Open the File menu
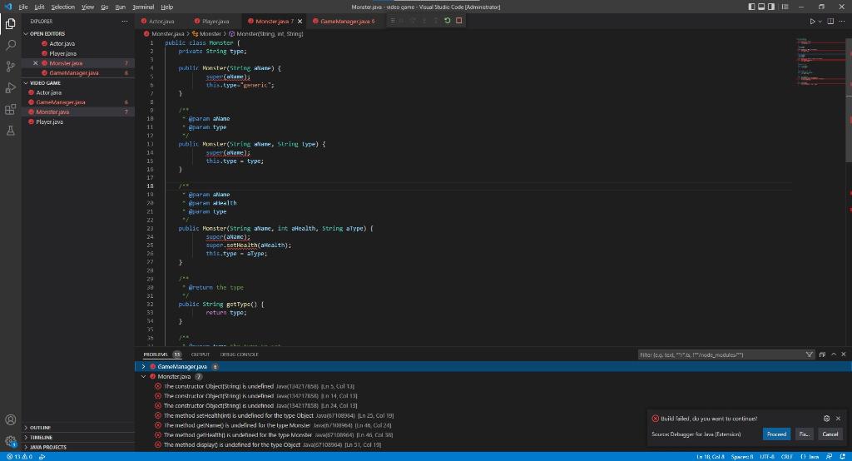Image resolution: width=852 pixels, height=461 pixels. (x=22, y=7)
